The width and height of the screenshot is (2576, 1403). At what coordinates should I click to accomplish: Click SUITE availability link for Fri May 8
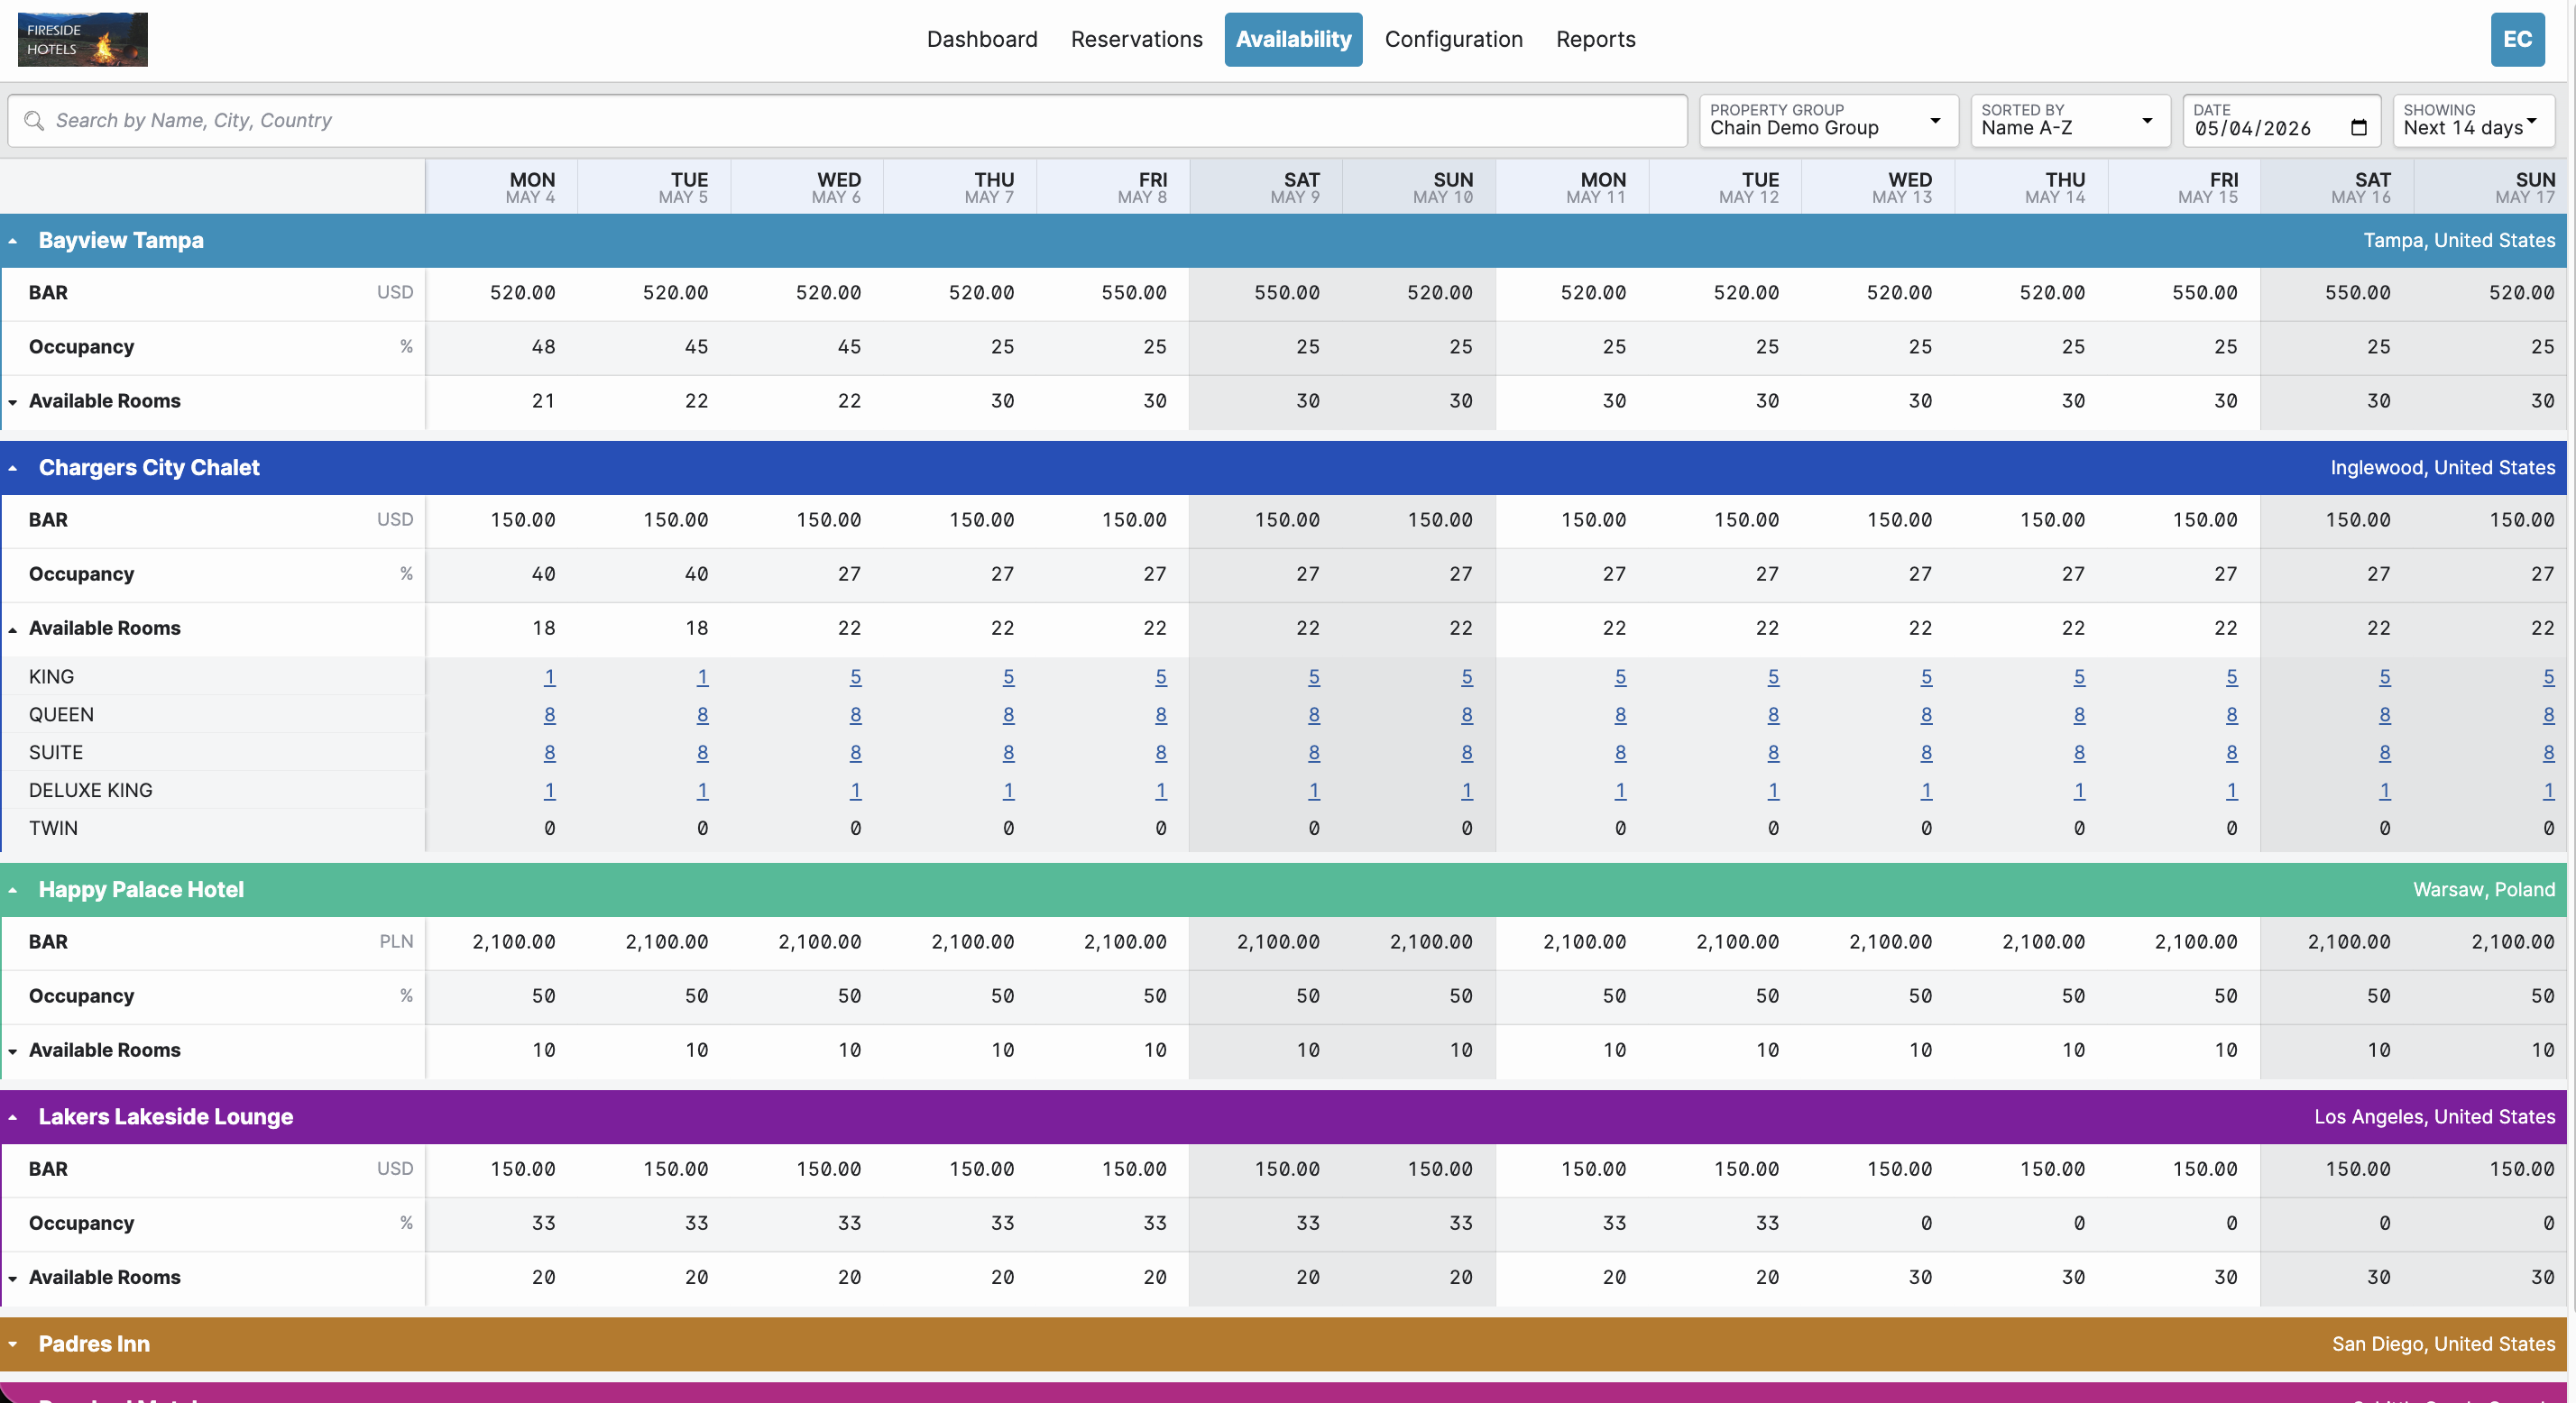[x=1160, y=753]
